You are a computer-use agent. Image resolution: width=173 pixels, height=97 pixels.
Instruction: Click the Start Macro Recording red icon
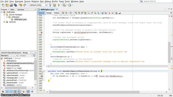[x=109, y=13]
